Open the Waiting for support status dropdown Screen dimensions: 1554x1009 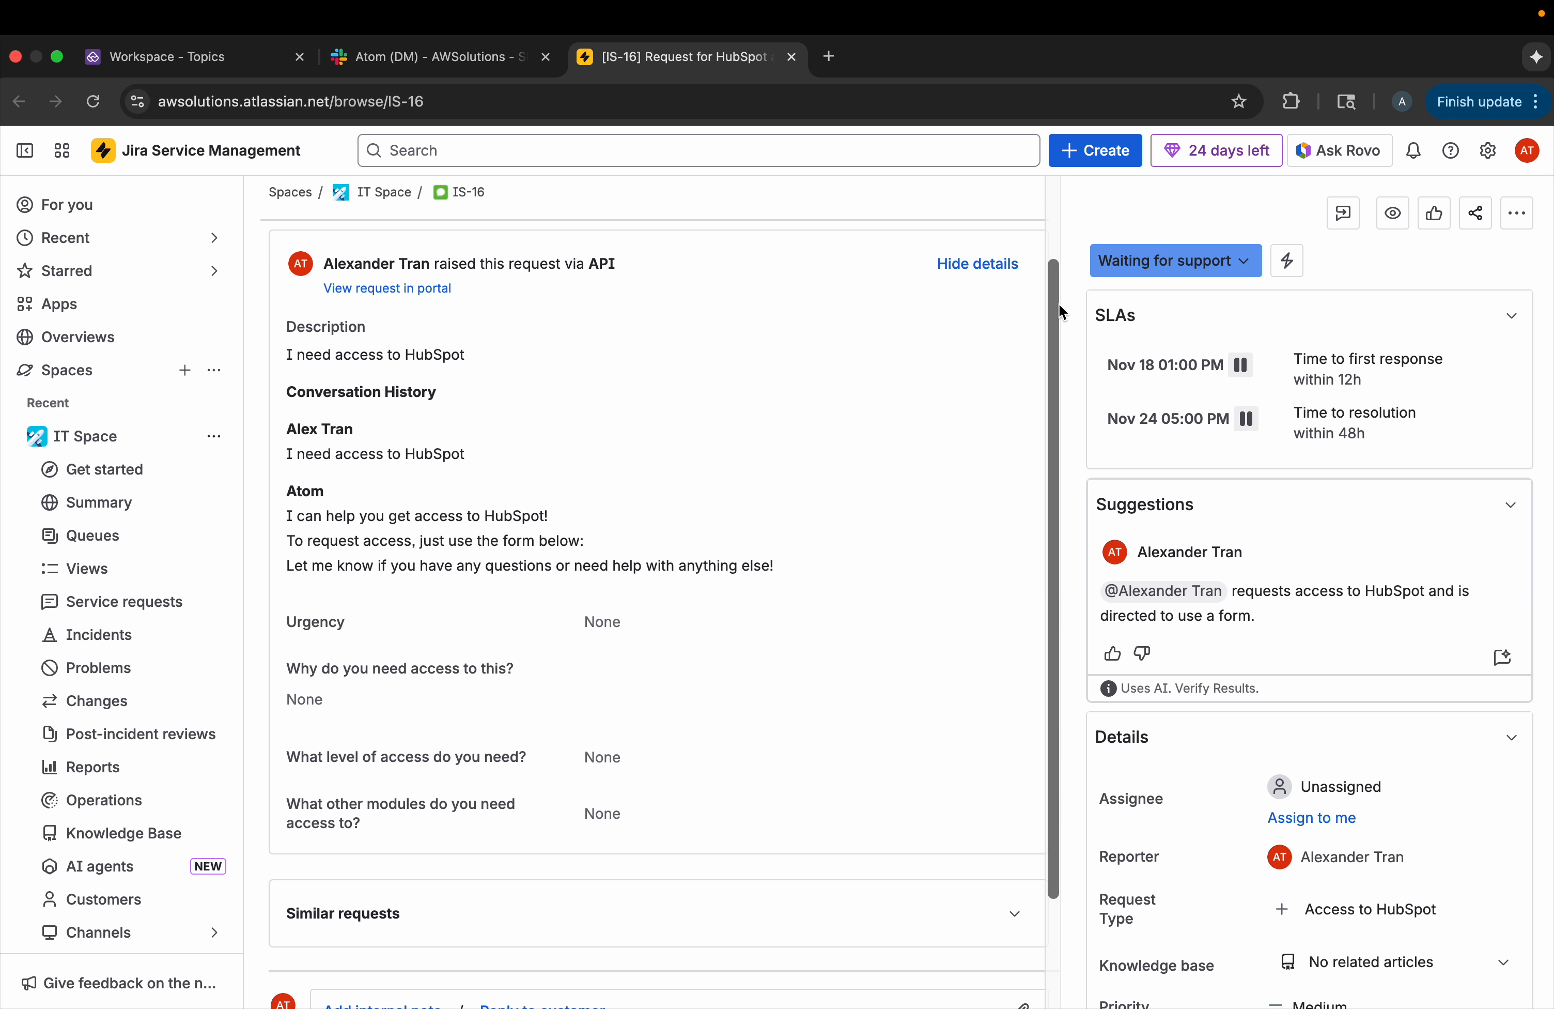pos(1175,261)
